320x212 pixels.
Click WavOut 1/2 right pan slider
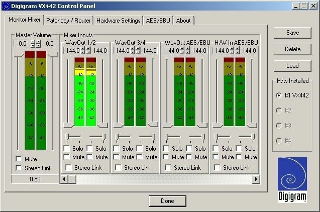coord(104,137)
